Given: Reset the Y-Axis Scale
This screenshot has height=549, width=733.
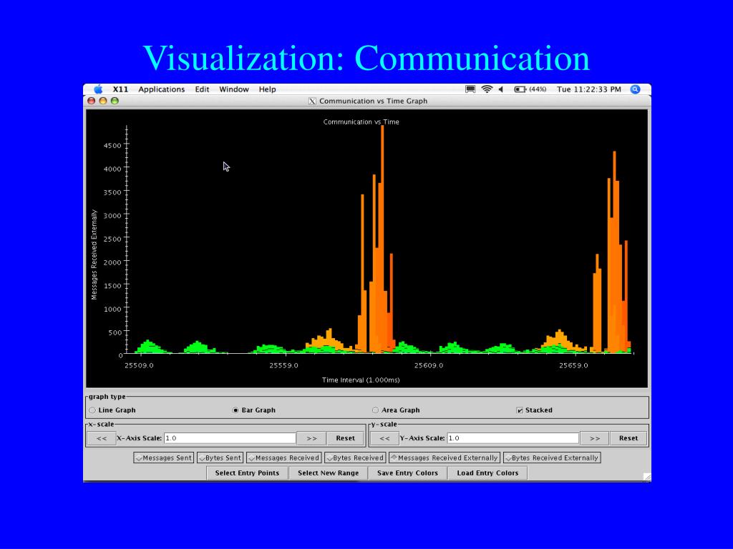Looking at the screenshot, I should coord(628,438).
